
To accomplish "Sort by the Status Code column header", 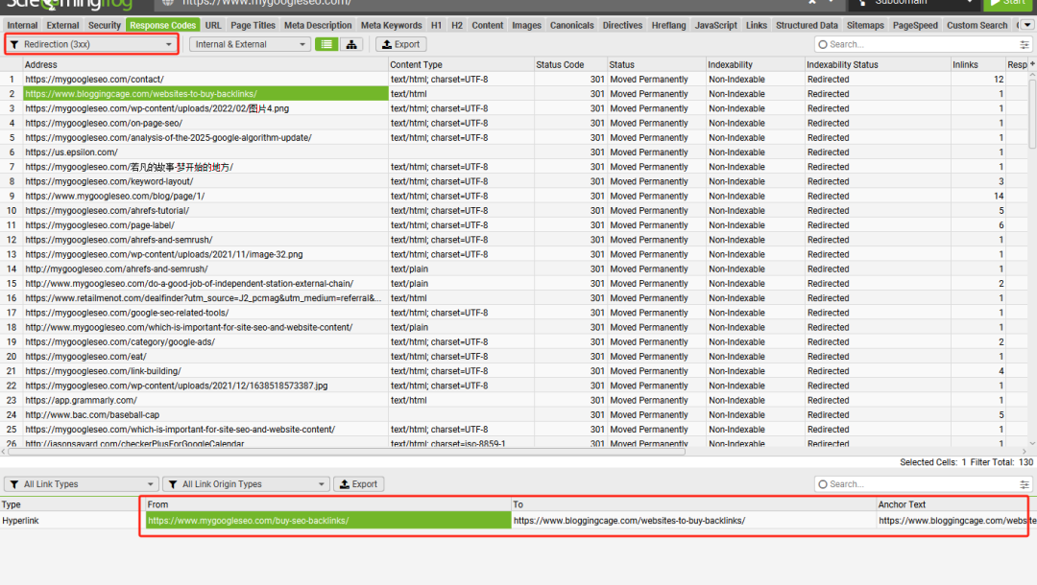I will (x=560, y=64).
